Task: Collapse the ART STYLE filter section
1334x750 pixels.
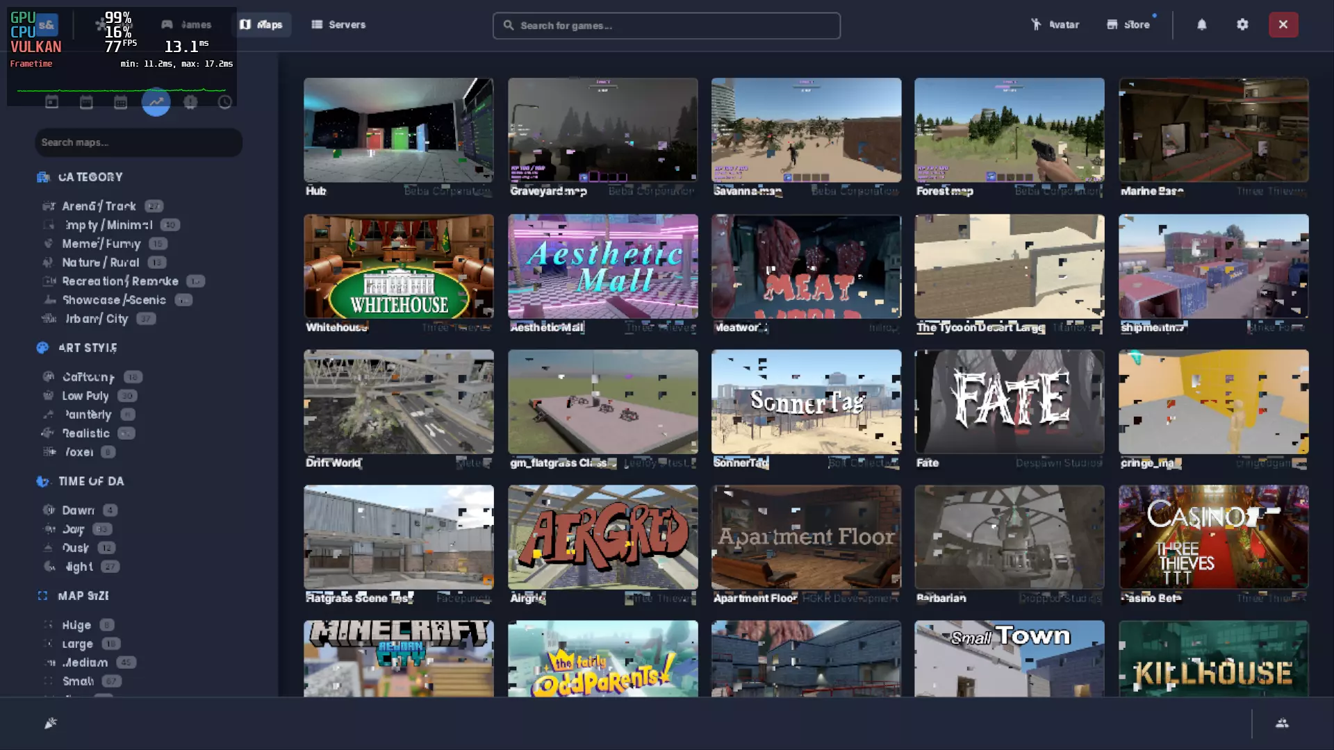Action: pos(88,348)
